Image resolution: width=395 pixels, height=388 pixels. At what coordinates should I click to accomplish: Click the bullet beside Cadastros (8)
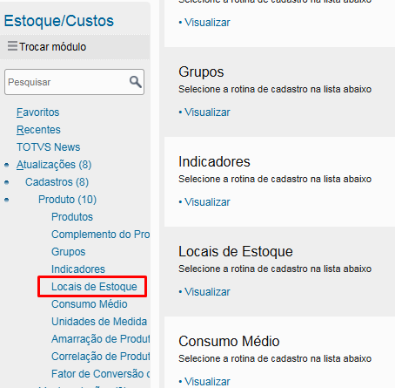7,182
